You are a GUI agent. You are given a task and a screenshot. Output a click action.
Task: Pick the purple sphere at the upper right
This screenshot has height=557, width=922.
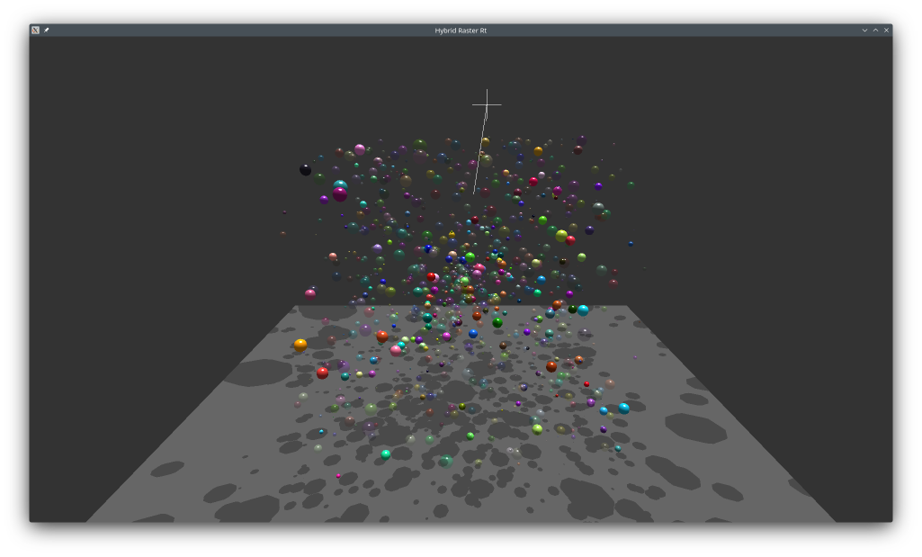point(598,186)
